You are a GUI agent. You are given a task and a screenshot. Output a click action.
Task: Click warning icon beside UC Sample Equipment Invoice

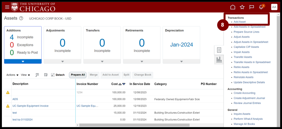[x=8, y=106]
